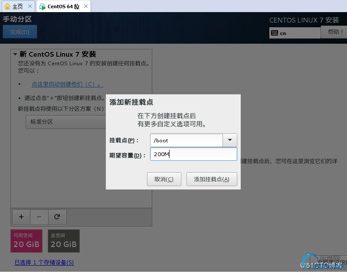Close the CentOS 64 位 tab
This screenshot has width=347, height=273.
click(86, 6)
